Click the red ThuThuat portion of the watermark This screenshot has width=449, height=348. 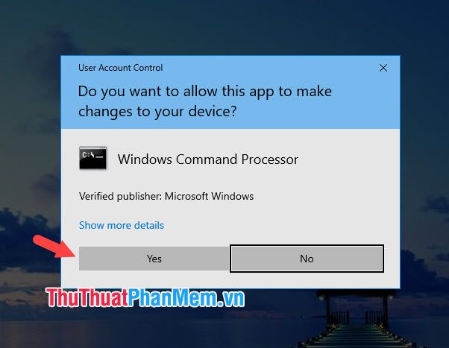(x=87, y=297)
